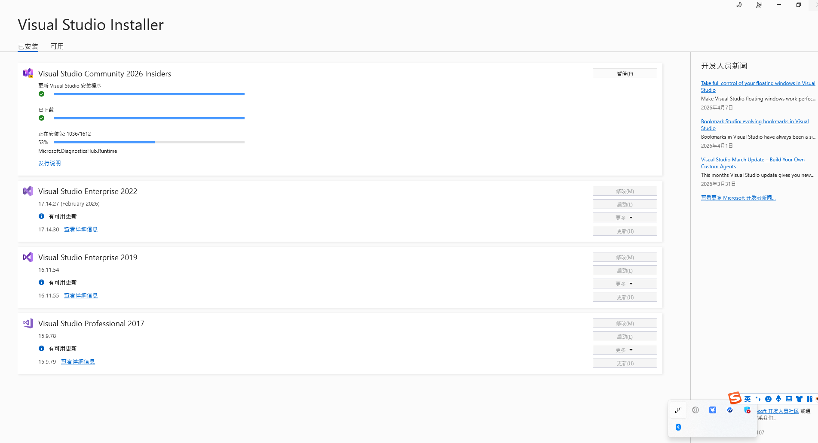Viewport: 818px width, 443px height.
Task: Open the Windows Security shield tray icon
Action: [x=747, y=410]
